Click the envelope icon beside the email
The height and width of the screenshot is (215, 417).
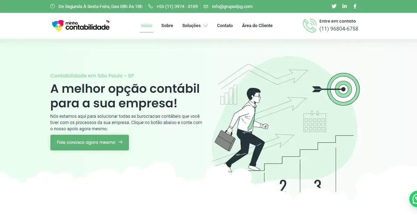(206, 6)
